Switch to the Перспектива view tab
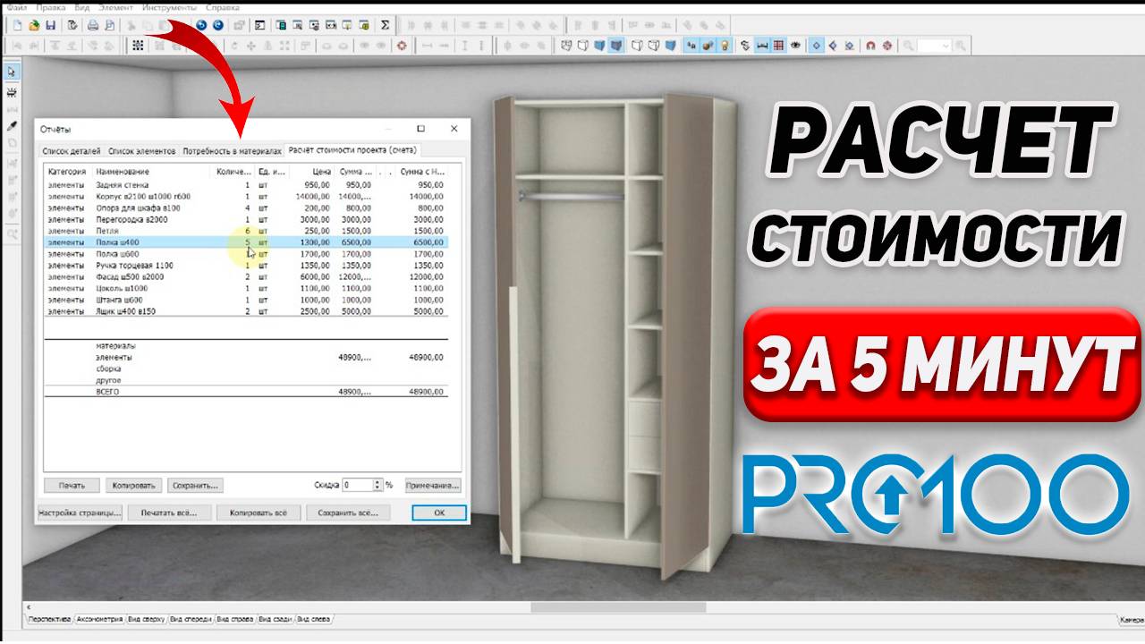 [x=49, y=619]
